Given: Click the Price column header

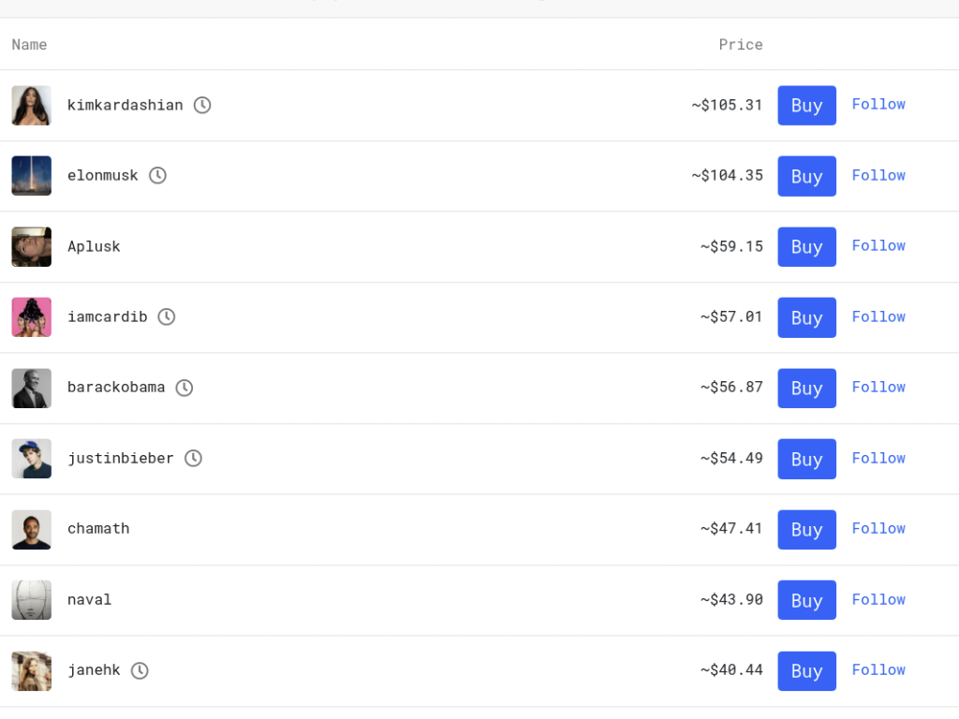Looking at the screenshot, I should click(741, 44).
